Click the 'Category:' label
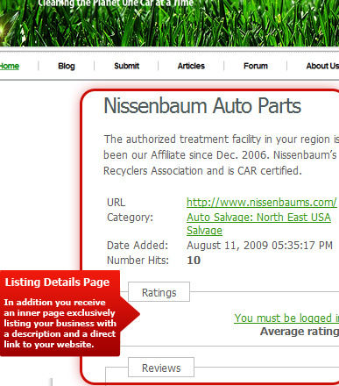339x386 pixels. point(130,218)
